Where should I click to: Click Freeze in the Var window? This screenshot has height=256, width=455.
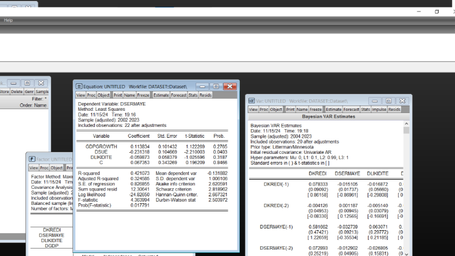click(x=316, y=110)
